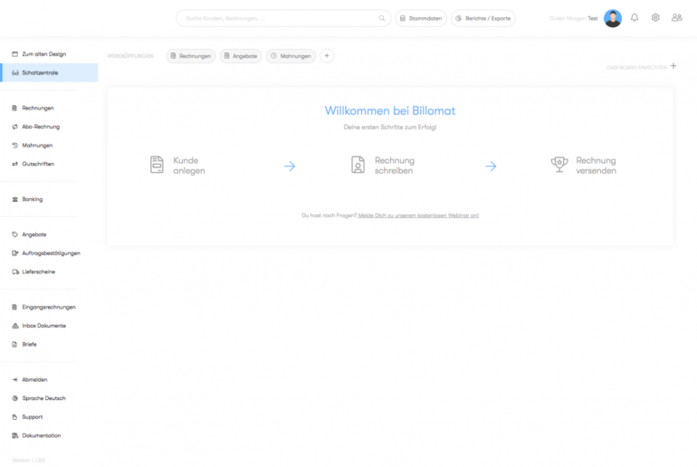Click the Briefe document icon
Screen dimensions: 697x467
tap(14, 344)
